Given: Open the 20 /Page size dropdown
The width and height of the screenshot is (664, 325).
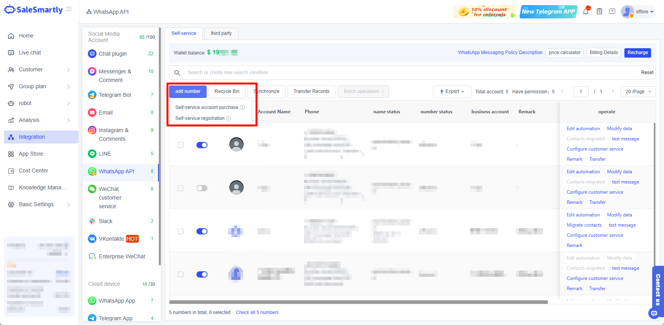Looking at the screenshot, I should 638,91.
